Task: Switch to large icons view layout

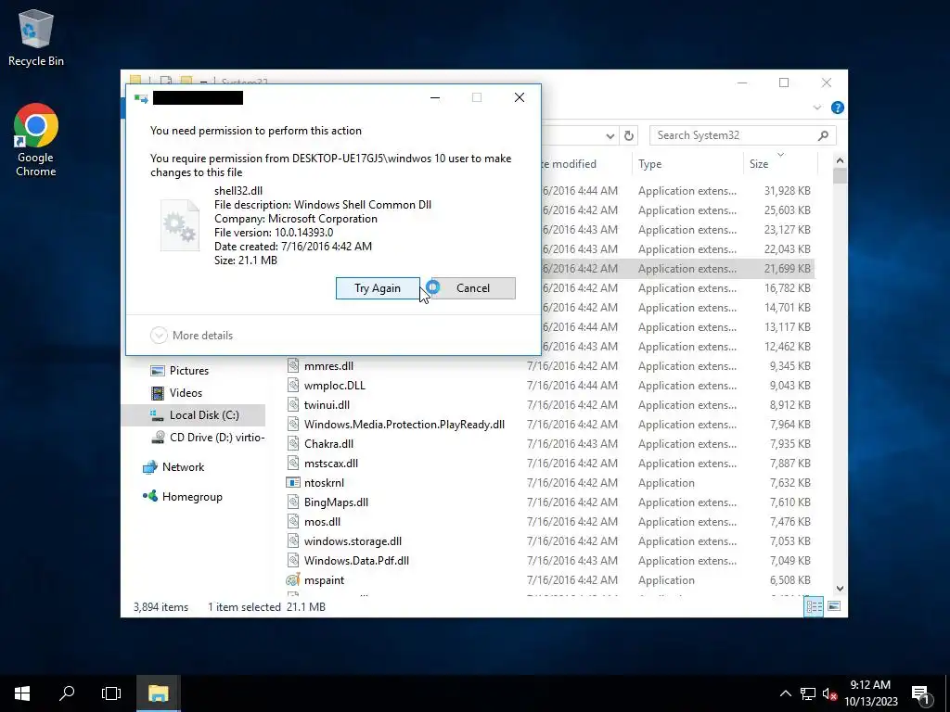Action: click(834, 606)
